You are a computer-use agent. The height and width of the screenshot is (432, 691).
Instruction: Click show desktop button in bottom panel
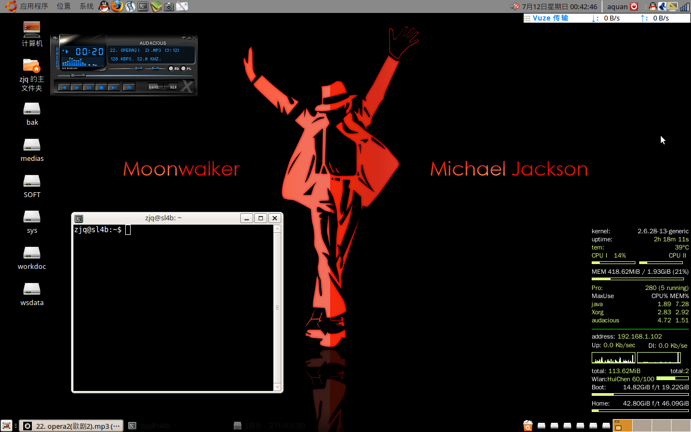(x=6, y=426)
